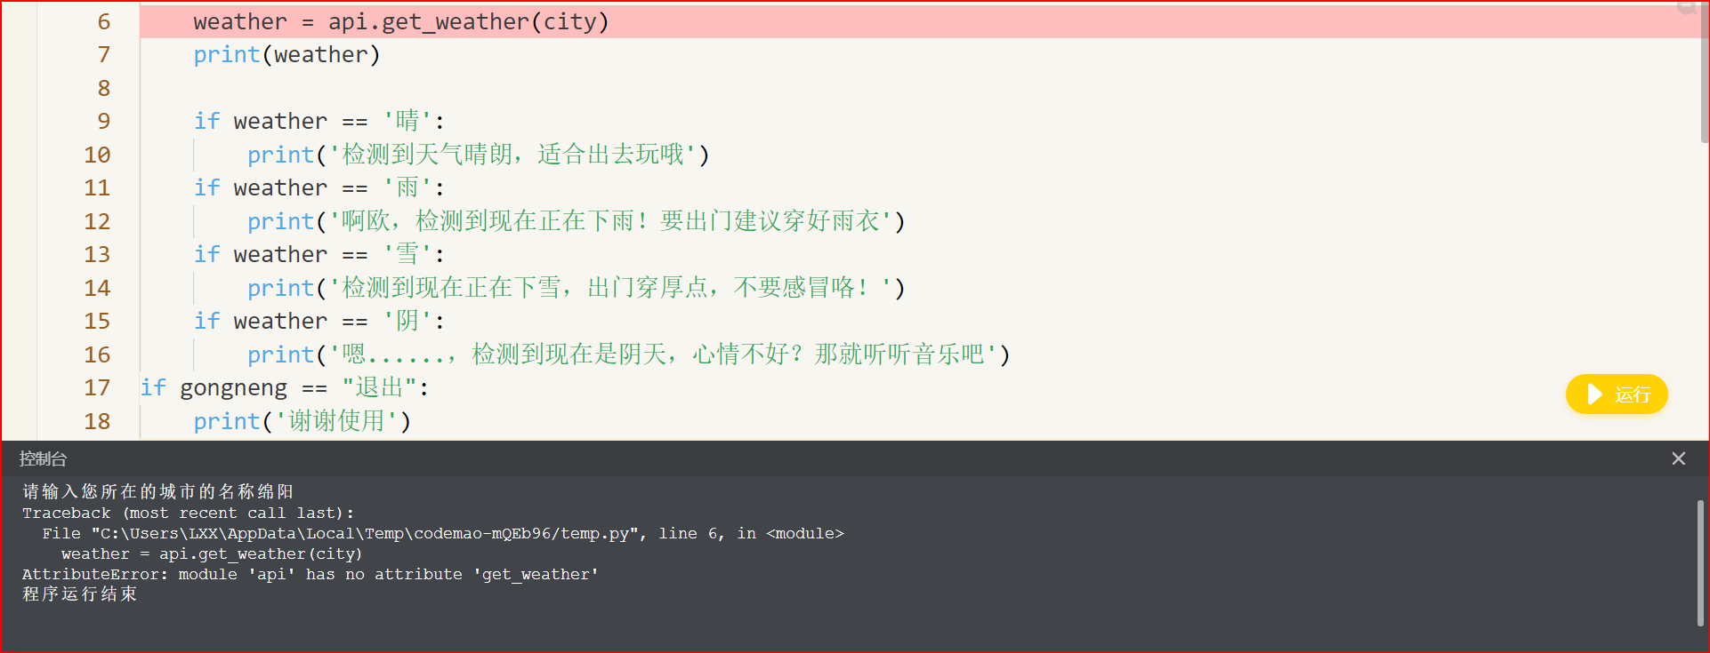
Task: Click the if weather == '阴' line
Action: [x=319, y=321]
